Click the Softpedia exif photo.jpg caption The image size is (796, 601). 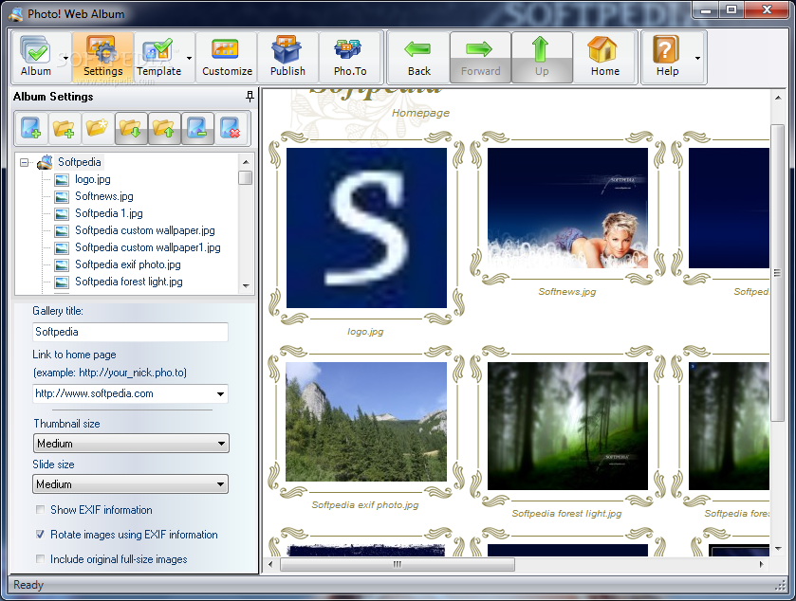pyautogui.click(x=365, y=505)
